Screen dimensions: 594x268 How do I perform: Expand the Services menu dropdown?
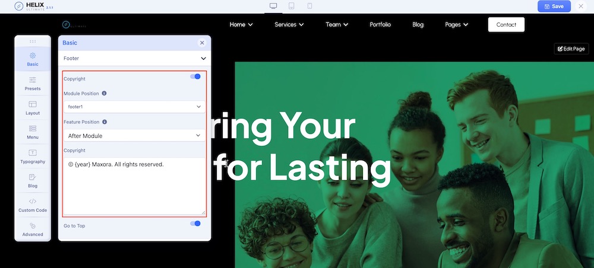pyautogui.click(x=289, y=24)
